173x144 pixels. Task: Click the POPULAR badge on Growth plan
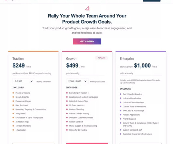(x=101, y=58)
